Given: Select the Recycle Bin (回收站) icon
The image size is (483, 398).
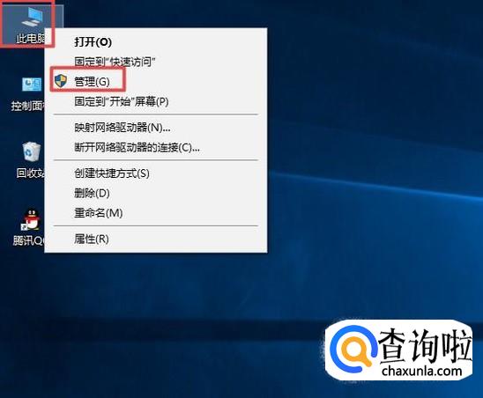Looking at the screenshot, I should [x=31, y=159].
